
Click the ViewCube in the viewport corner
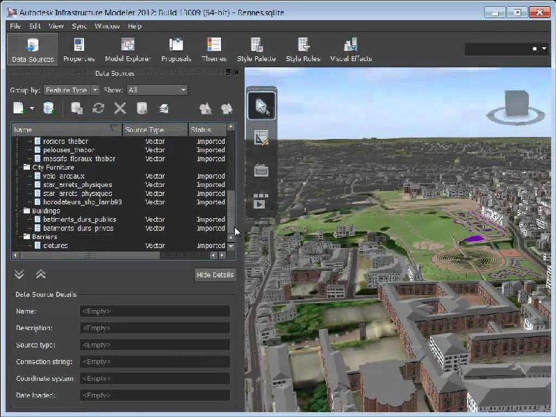(515, 101)
